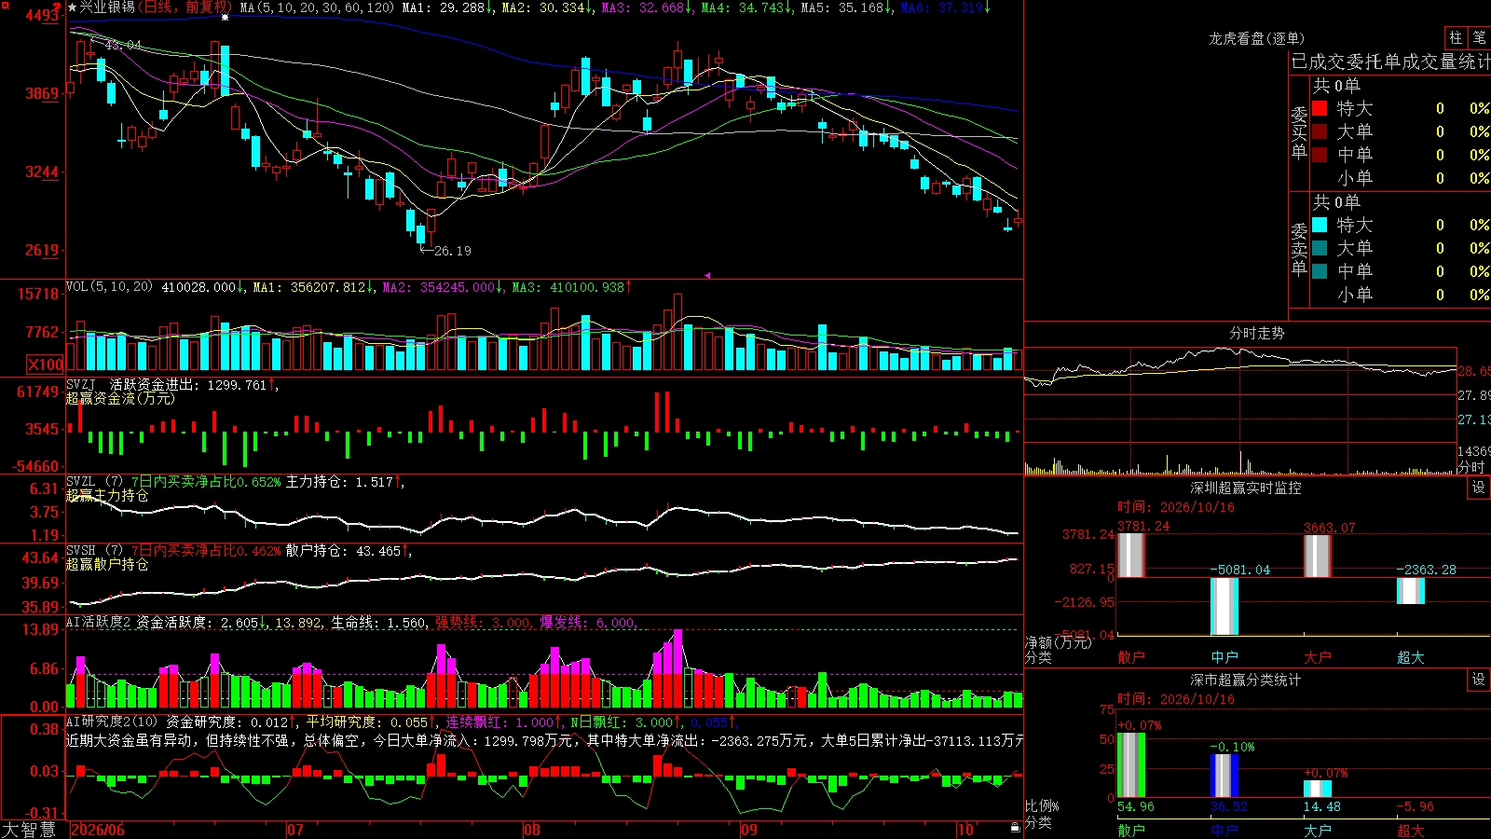Click the small magenta arrow marker below the candlestick chart
This screenshot has height=839, width=1491.
707,275
